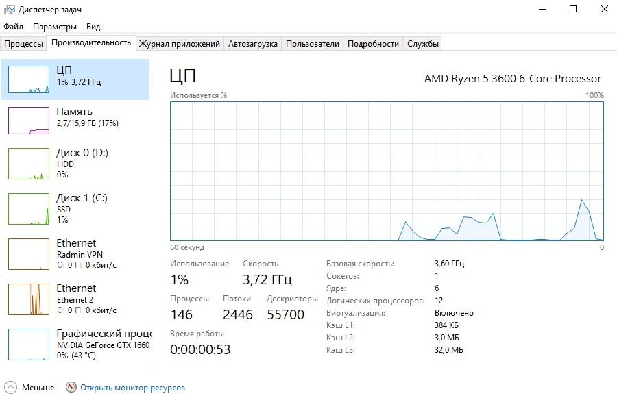Select the Ethernet 2 mini graph
Screen dimensions: 617x398
click(x=29, y=299)
